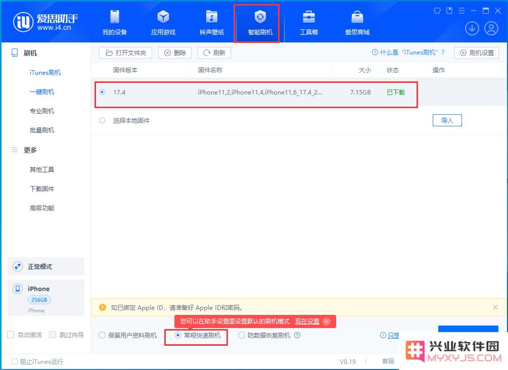Click the phone icon on the iPhone device card
Screen dimensions: 508x370
[x=18, y=288]
